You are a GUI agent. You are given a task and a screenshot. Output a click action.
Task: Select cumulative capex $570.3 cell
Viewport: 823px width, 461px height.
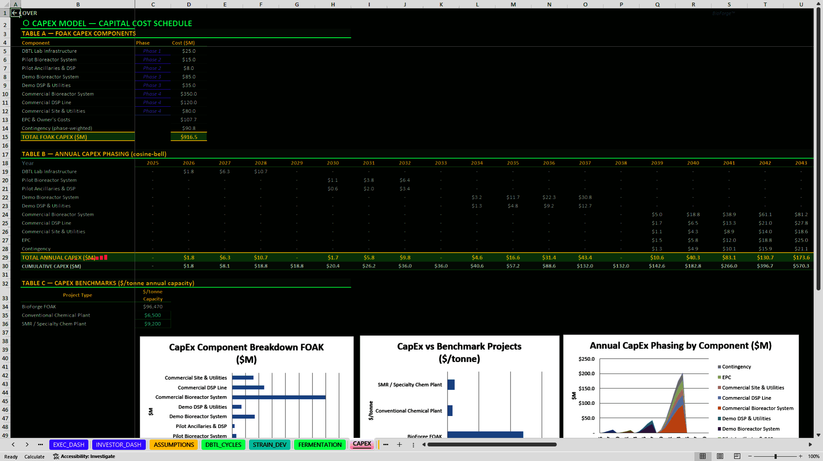pyautogui.click(x=801, y=266)
